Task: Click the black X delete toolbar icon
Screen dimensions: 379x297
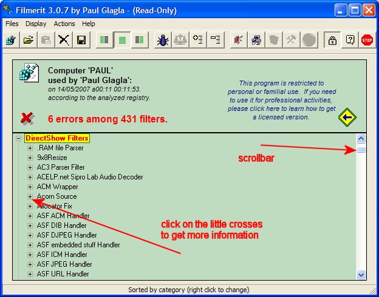Action: pyautogui.click(x=64, y=40)
